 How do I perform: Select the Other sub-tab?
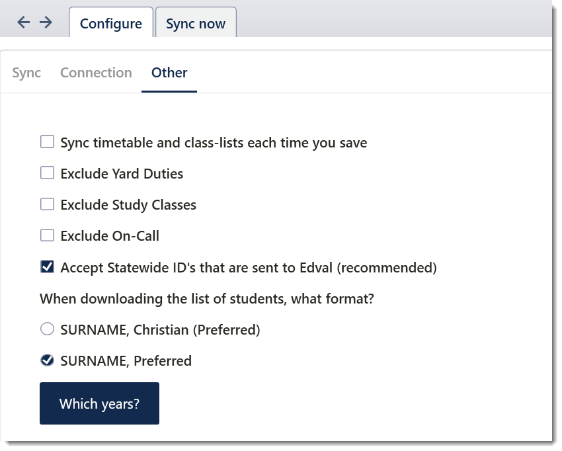[169, 73]
